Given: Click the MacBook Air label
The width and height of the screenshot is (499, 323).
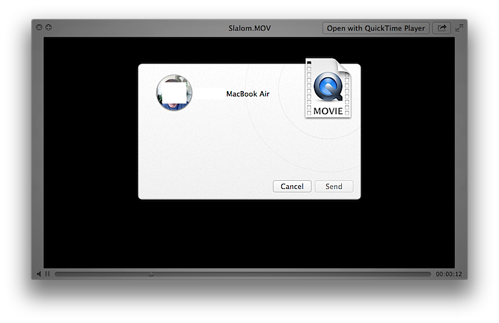Looking at the screenshot, I should click(248, 94).
